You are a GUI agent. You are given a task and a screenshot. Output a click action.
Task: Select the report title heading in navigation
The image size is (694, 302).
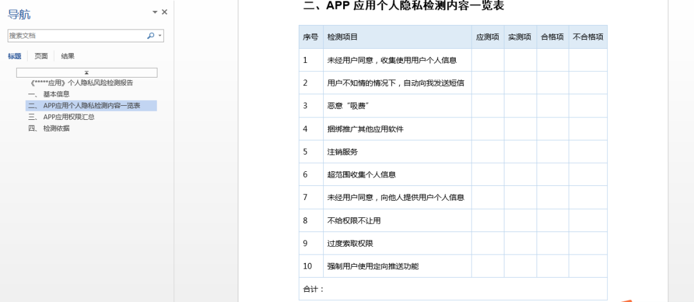point(82,83)
